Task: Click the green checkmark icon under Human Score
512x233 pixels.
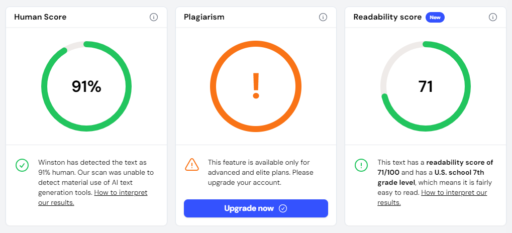Action: click(x=22, y=165)
